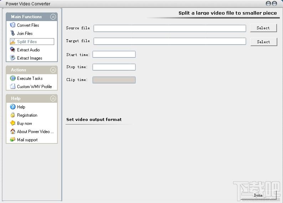Click the second round title bar button
This screenshot has height=203, width=283.
274,4
